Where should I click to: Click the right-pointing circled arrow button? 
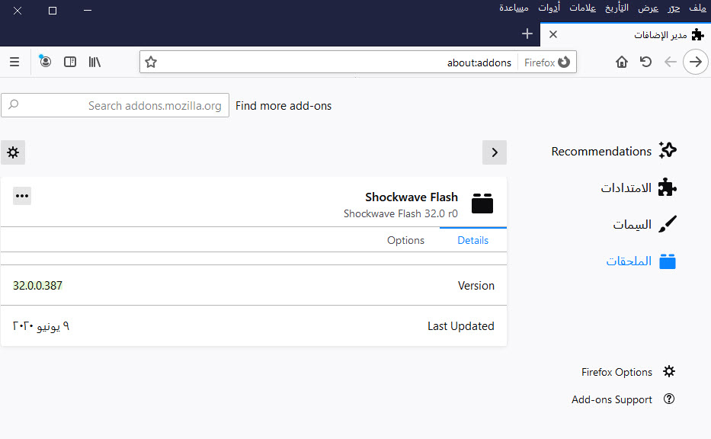click(696, 62)
